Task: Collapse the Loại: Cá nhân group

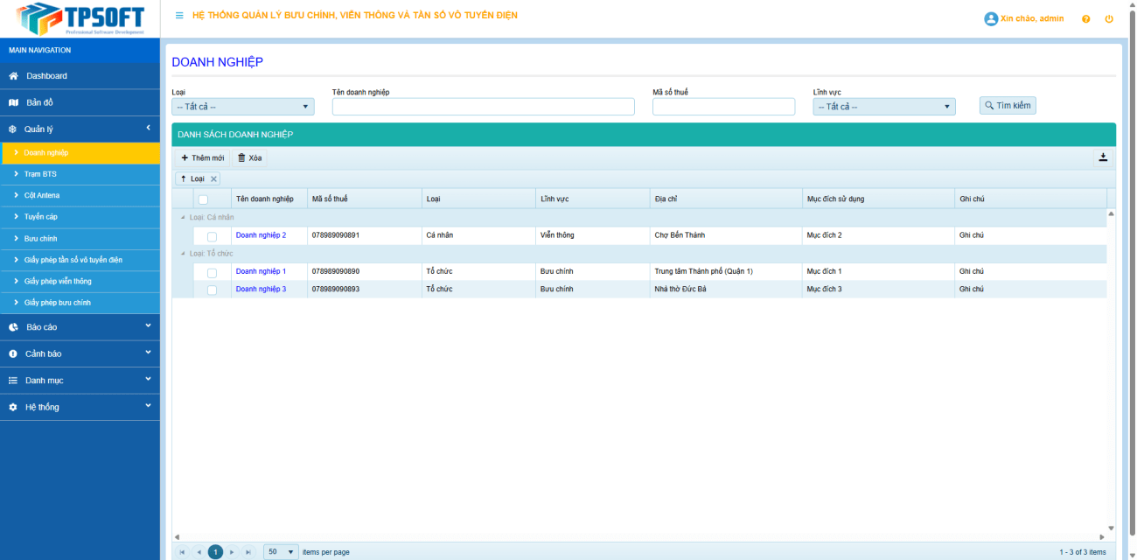Action: click(x=183, y=217)
